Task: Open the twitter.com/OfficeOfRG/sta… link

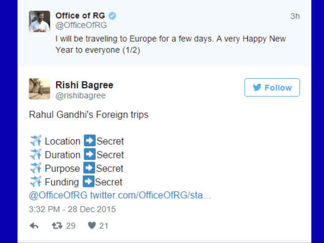Action: coord(151,194)
